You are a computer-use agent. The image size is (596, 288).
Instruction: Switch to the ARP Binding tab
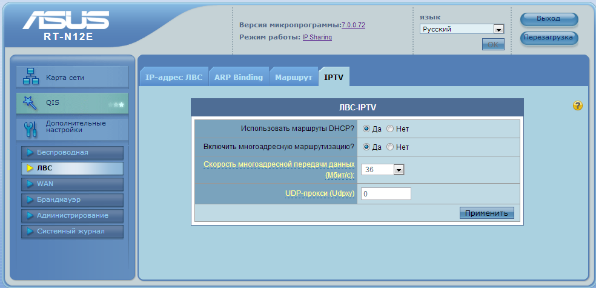tap(239, 78)
